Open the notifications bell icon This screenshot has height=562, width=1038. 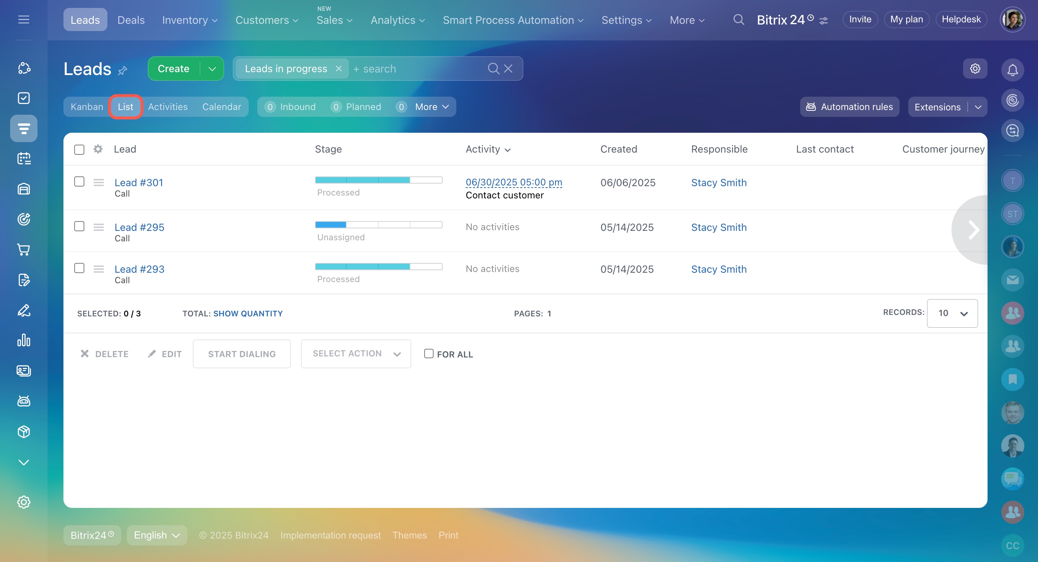point(1012,70)
